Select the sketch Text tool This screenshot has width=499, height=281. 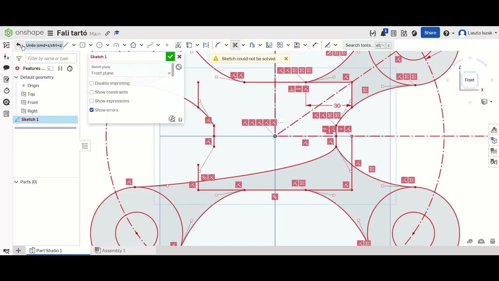tap(178, 45)
